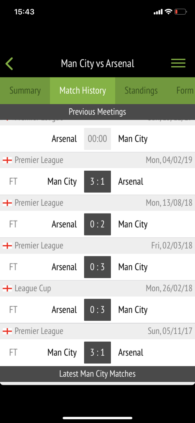Tap the Latest Man City Matches header
Image resolution: width=195 pixels, height=423 pixels.
97,374
